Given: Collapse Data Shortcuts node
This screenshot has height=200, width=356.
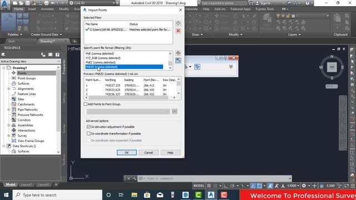Looking at the screenshot, I should point(4,146).
